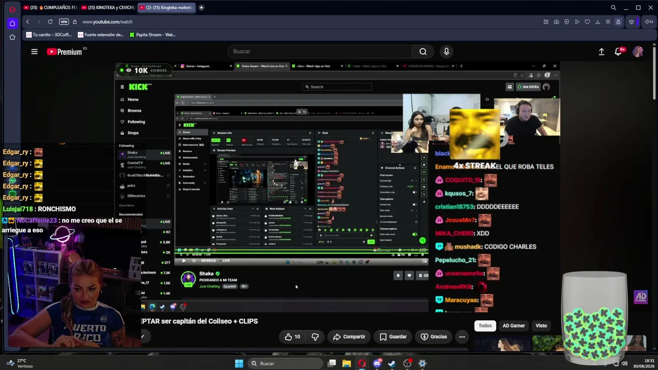
Task: Take a snapshot with the camera icon
Action: coord(556,22)
